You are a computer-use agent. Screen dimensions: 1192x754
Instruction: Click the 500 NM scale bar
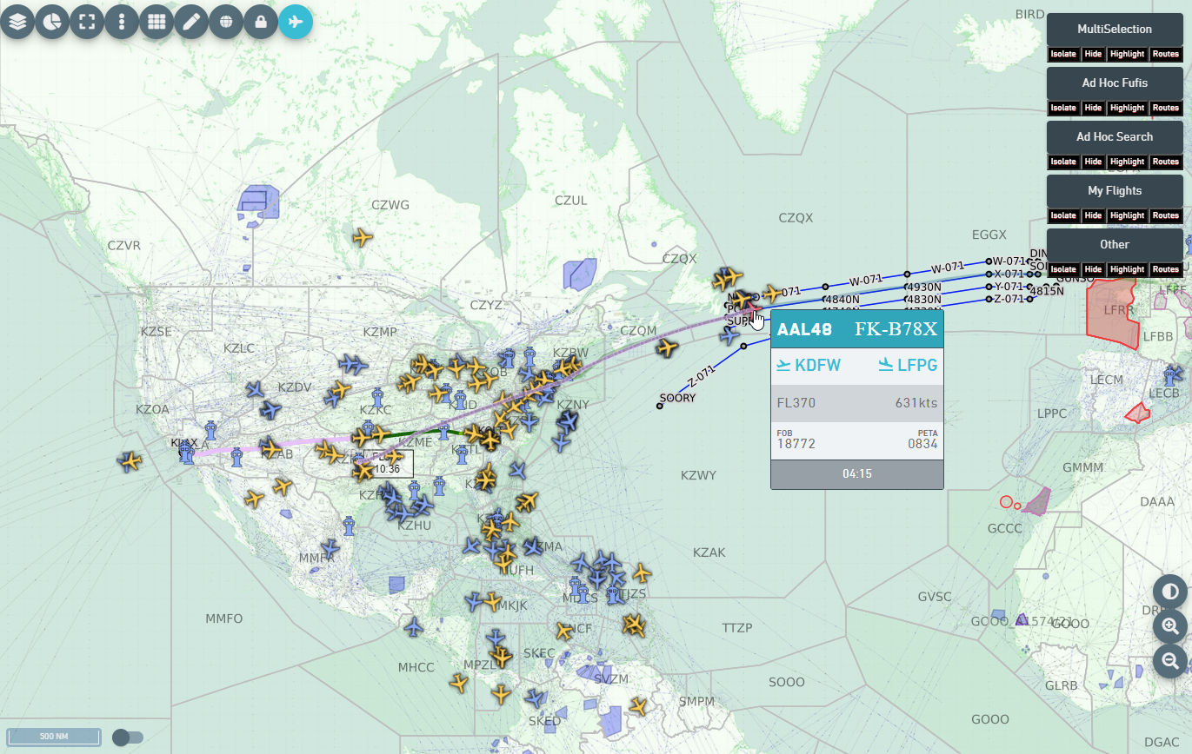tap(54, 737)
